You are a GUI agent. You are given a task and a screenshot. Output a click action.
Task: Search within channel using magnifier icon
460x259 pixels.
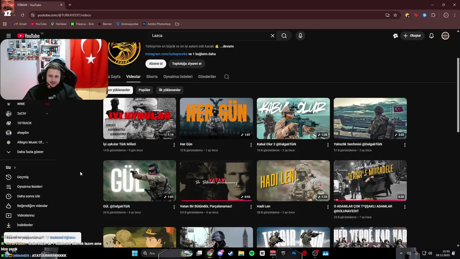tap(226, 77)
